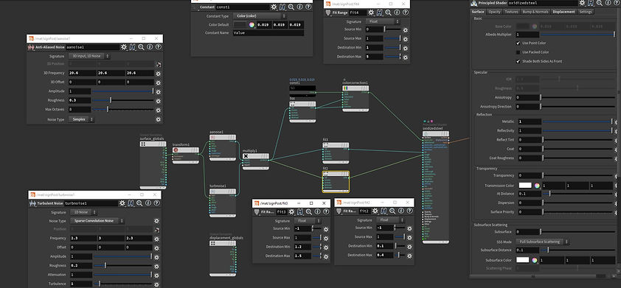Open gear menu in Constant const1 window

point(274,7)
